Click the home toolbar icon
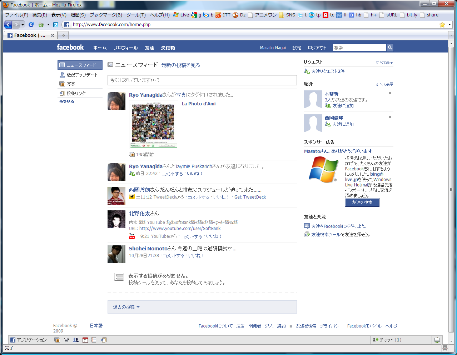Screen dimensions: 457x355 [x=41, y=25]
